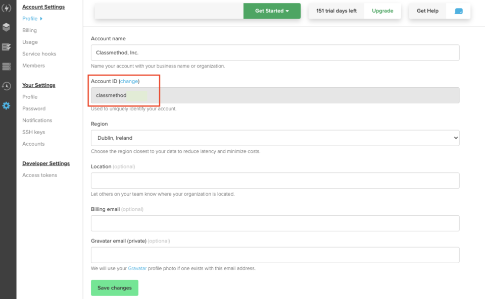Open SSH keys under Your Settings
Screen dimensions: 485x299
pyautogui.click(x=33, y=132)
